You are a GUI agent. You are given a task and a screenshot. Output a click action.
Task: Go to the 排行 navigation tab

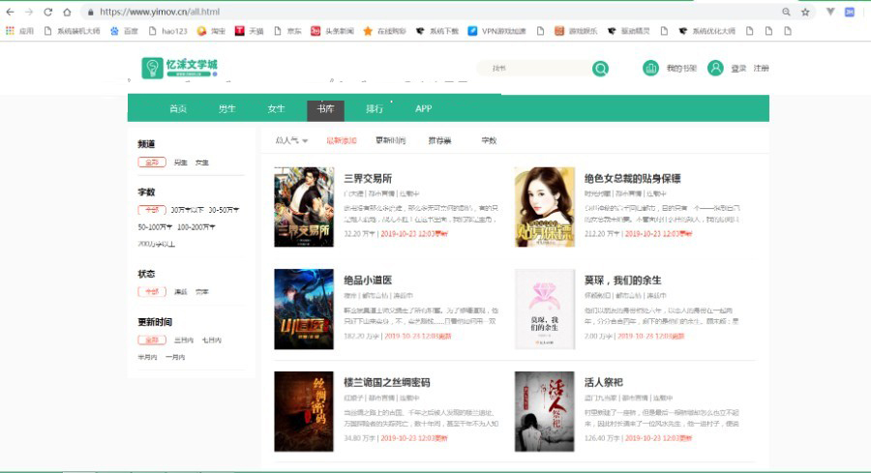pos(375,109)
